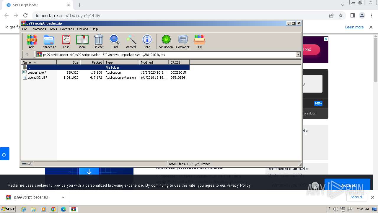Screen dimensions: 378x213
Task: Click the blue accessibility widget icon
Action: point(4,154)
